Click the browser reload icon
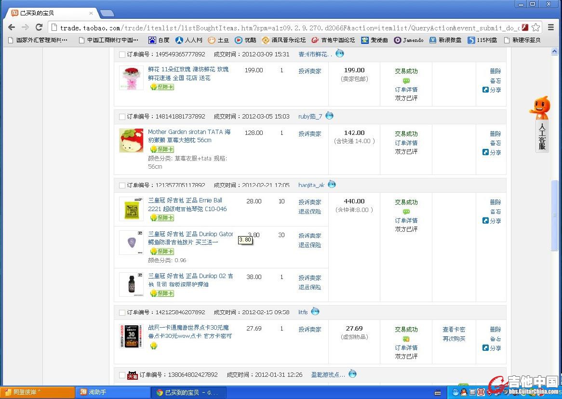This screenshot has width=562, height=399. pos(39,27)
